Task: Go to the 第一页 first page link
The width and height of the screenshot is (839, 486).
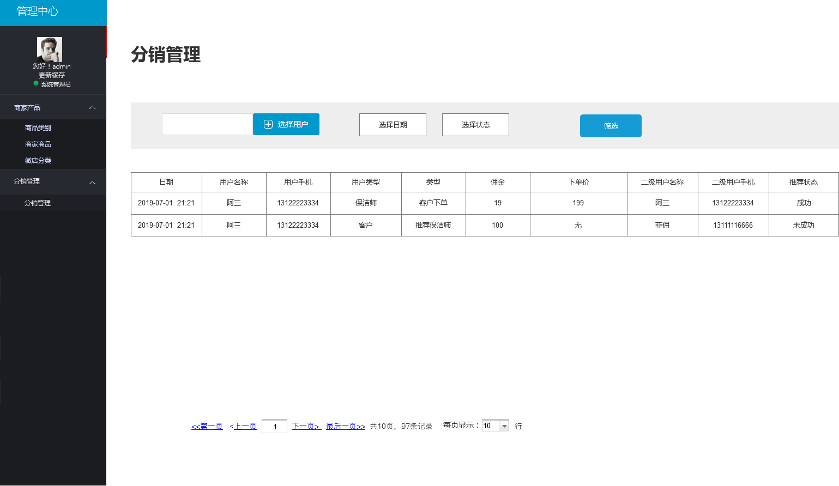Action: pos(207,426)
